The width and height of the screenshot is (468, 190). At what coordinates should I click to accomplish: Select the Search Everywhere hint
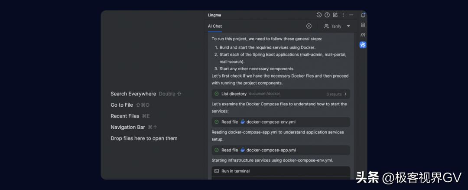(x=133, y=94)
